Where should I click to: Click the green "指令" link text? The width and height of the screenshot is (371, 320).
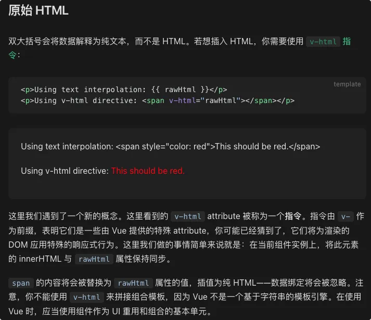[x=347, y=42]
